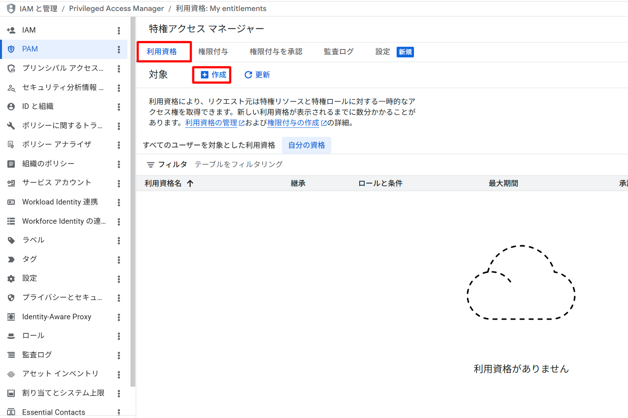628x418 pixels.
Task: Click the ロール hat icon
Action: pyautogui.click(x=11, y=336)
